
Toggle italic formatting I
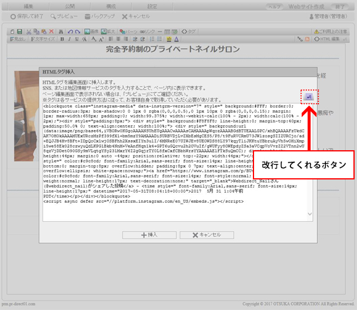[x=70, y=39]
